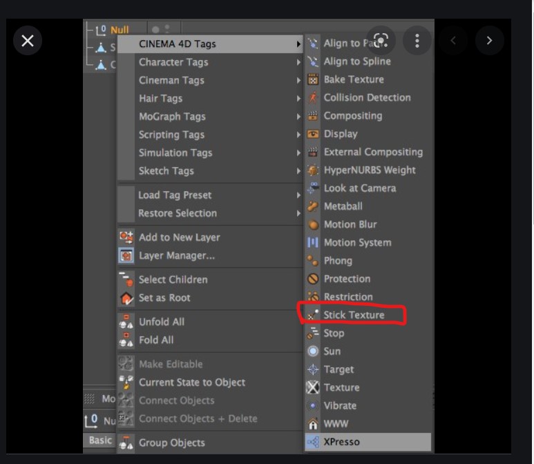Viewport: 534px width, 464px height.
Task: Click the Set as Root icon
Action: [126, 298]
